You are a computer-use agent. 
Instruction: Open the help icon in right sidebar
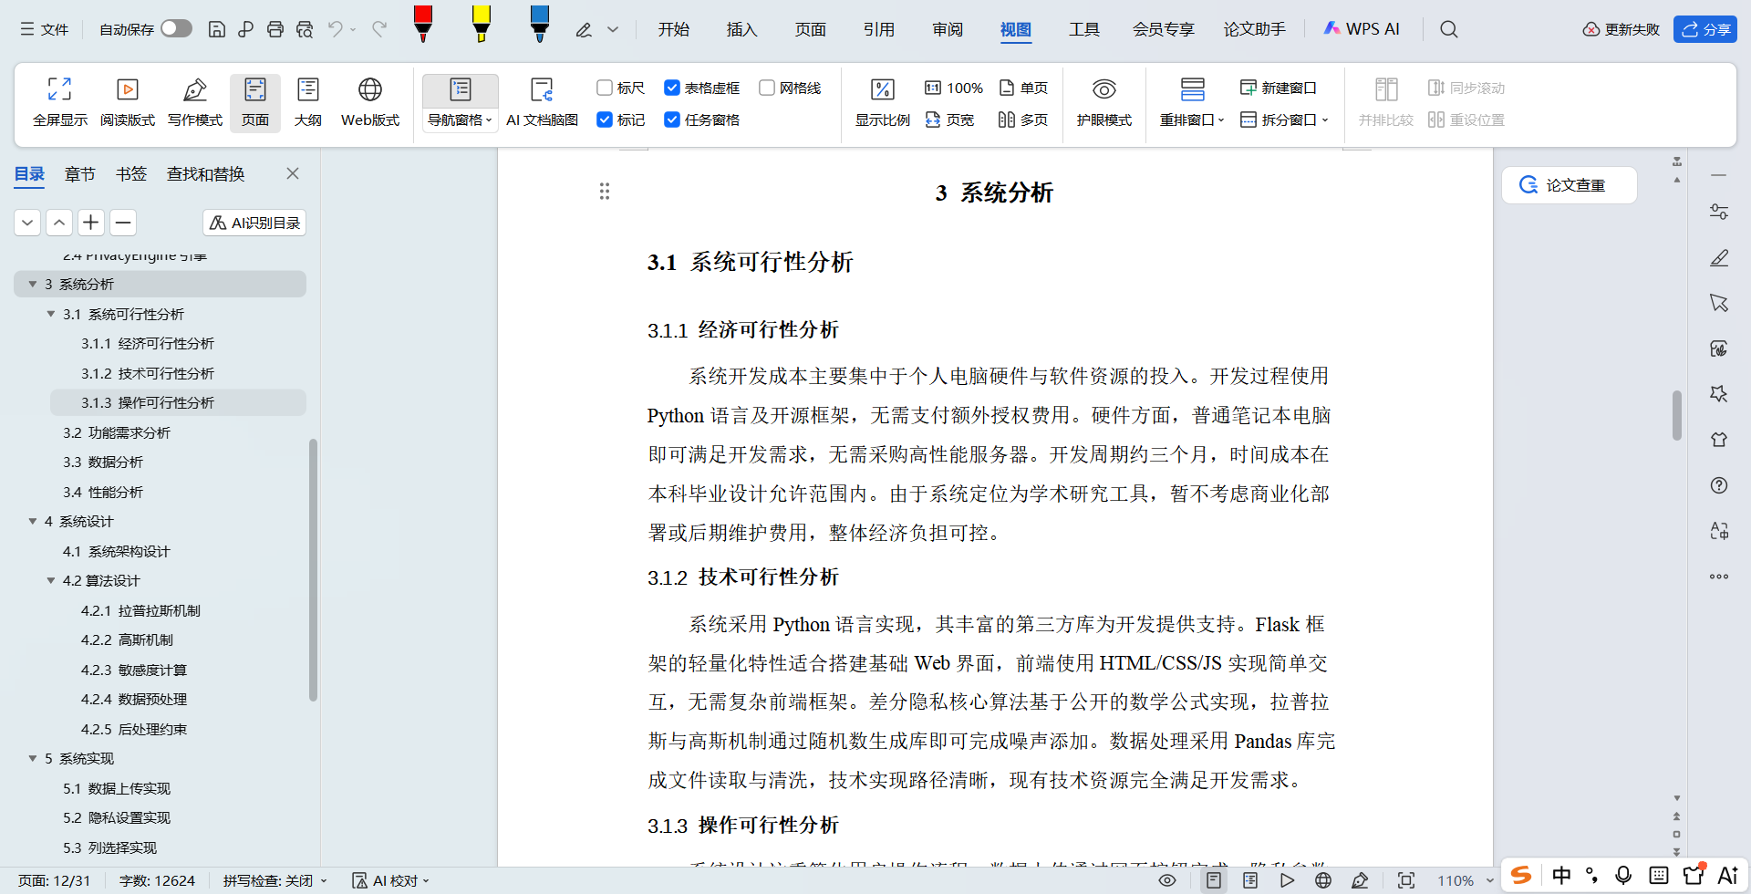[1719, 485]
